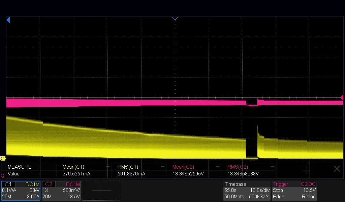
Task: Click the timebase delay 55.0s value
Action: pos(230,190)
